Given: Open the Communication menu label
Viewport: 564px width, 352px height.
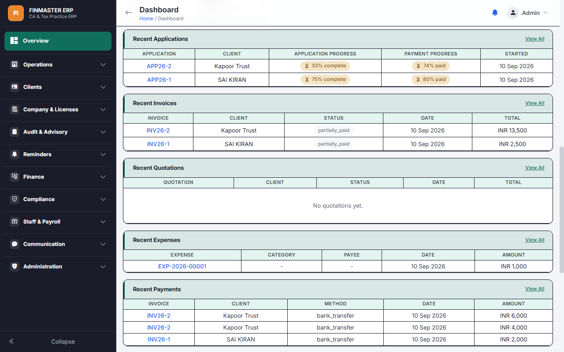Looking at the screenshot, I should pyautogui.click(x=44, y=244).
